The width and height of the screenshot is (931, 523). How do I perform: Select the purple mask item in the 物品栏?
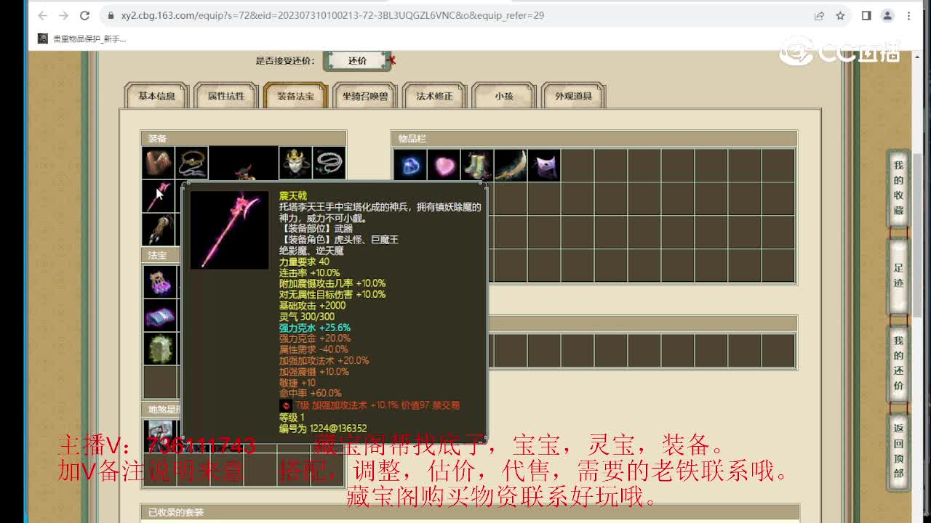pyautogui.click(x=543, y=166)
